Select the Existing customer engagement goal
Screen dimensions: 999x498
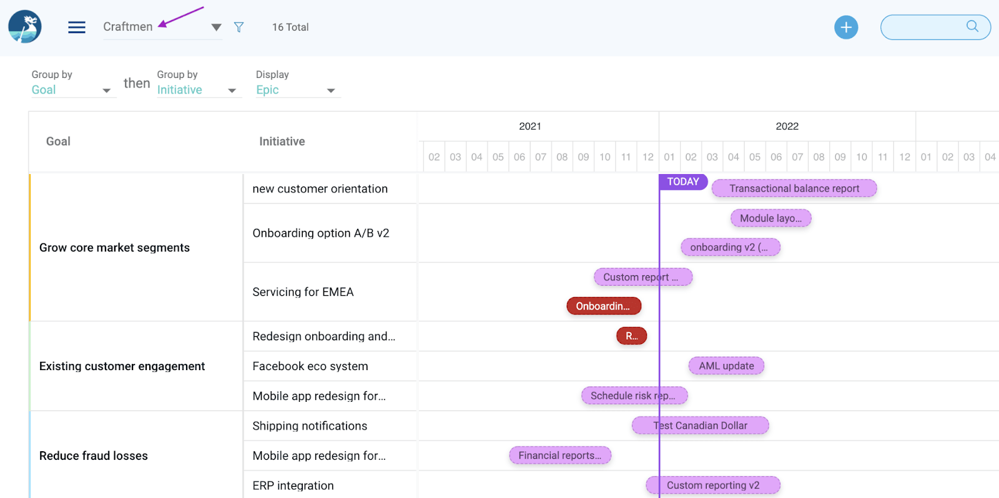pos(122,366)
